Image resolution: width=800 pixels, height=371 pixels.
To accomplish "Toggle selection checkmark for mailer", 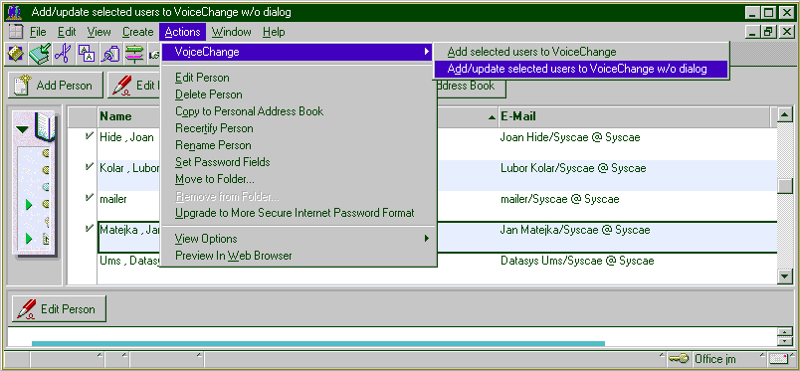I will coord(90,197).
